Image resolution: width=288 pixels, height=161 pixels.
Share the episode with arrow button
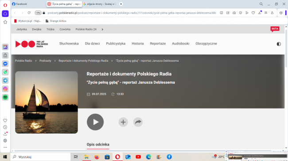(x=138, y=122)
